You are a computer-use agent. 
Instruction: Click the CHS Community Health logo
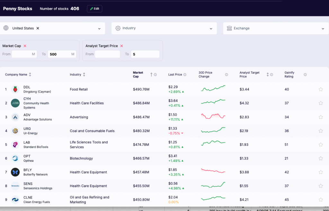(15, 103)
